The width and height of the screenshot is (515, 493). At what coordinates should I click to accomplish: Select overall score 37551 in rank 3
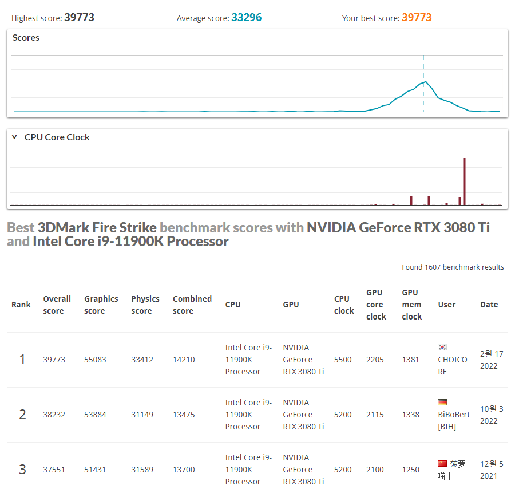tap(54, 470)
